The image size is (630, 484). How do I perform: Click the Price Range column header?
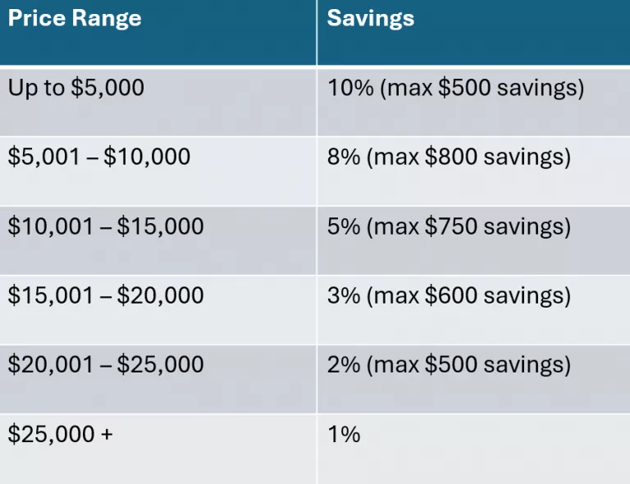pyautogui.click(x=75, y=19)
